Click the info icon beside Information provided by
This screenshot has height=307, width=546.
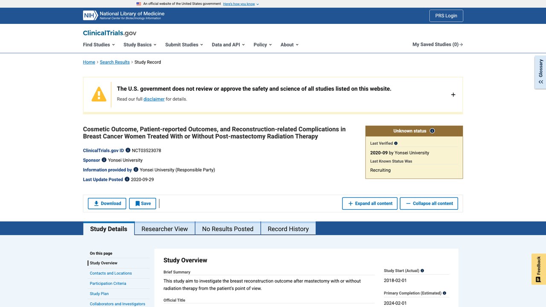(x=136, y=170)
